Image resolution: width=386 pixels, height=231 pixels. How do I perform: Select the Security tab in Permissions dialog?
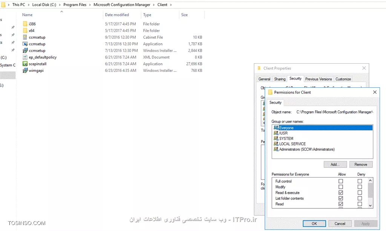pos(276,102)
